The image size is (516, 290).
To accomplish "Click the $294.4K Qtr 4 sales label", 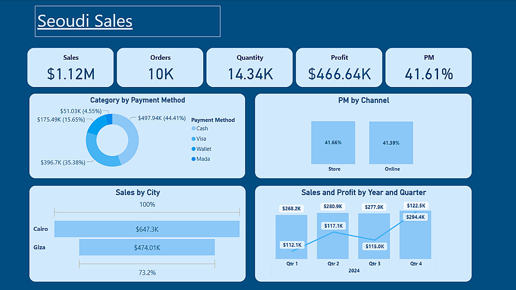I will (x=415, y=217).
